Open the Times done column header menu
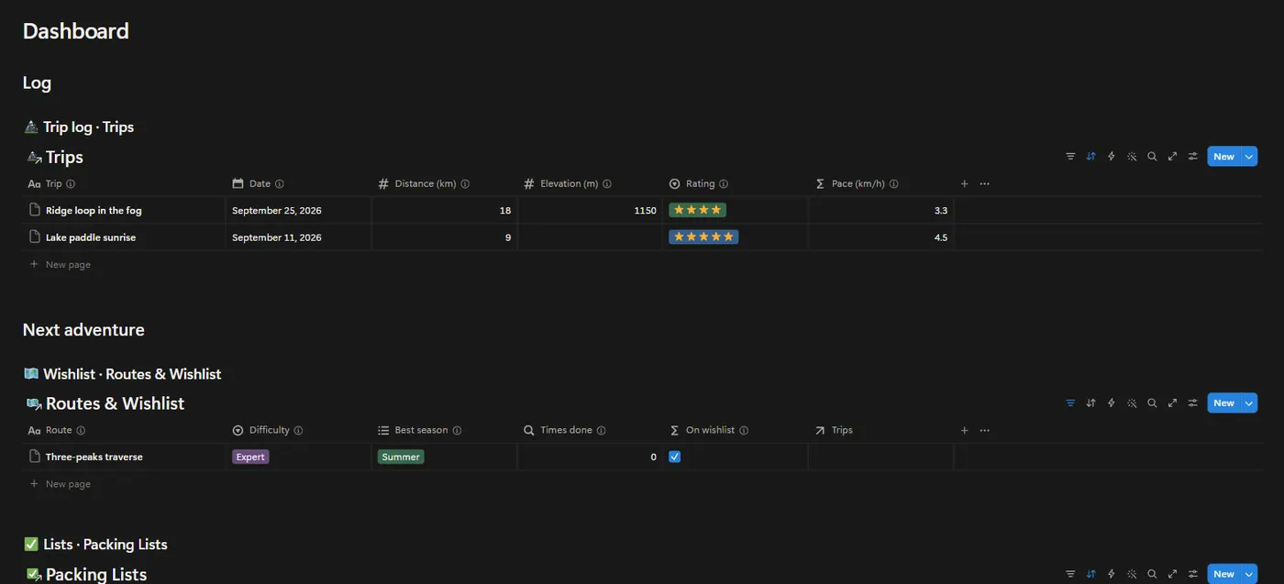The image size is (1284, 584). pos(590,431)
